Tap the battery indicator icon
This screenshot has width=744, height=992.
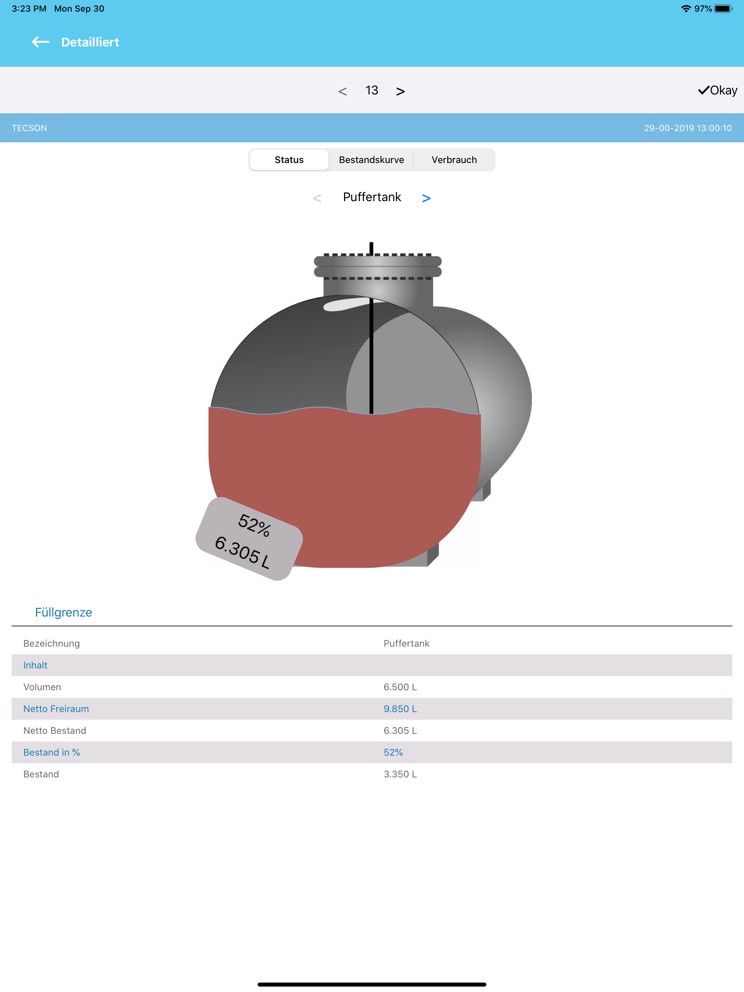tap(723, 8)
